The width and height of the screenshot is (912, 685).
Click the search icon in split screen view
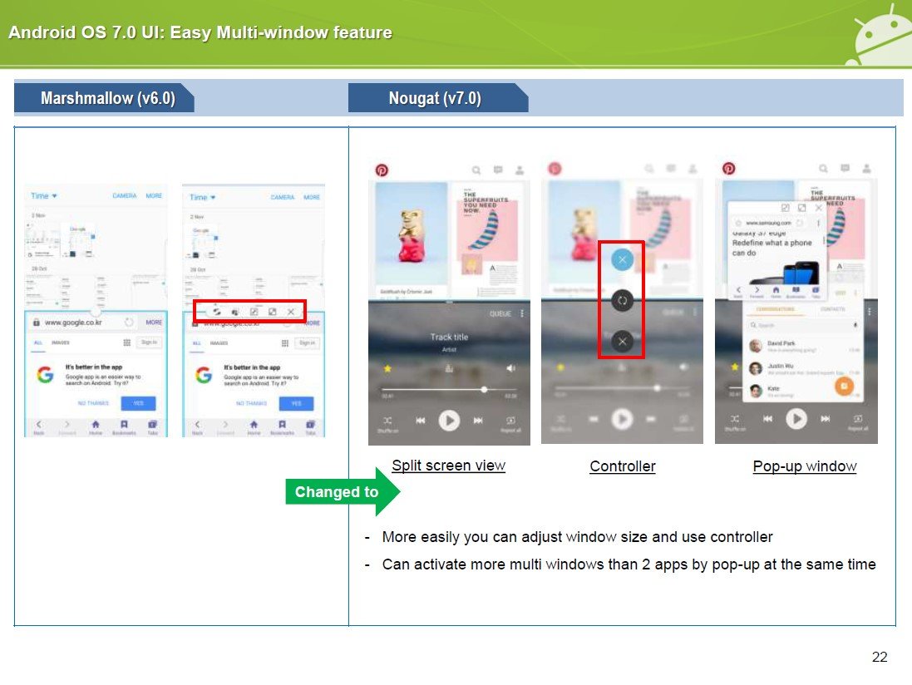point(476,170)
